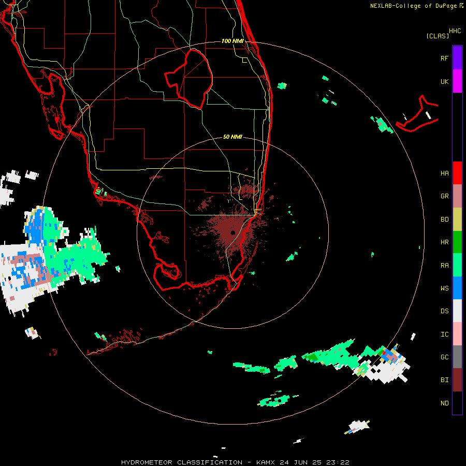Select the BI brown legend swatch
Image resolution: width=466 pixels, height=466 pixels.
[x=457, y=380]
